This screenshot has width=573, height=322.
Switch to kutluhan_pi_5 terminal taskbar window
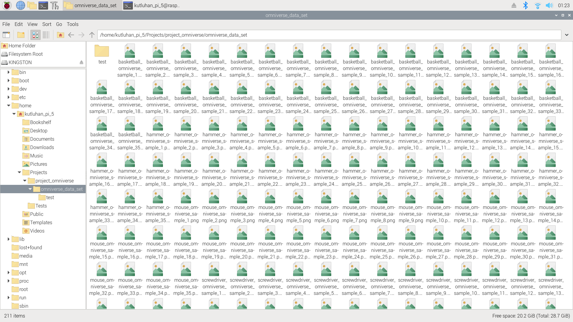coord(152,5)
